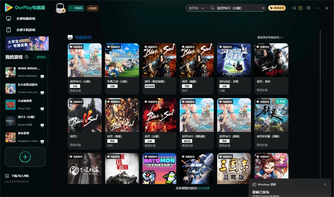The image size is (334, 197).
Task: Open 下载/导入列队 download queue
Action: tap(17, 176)
